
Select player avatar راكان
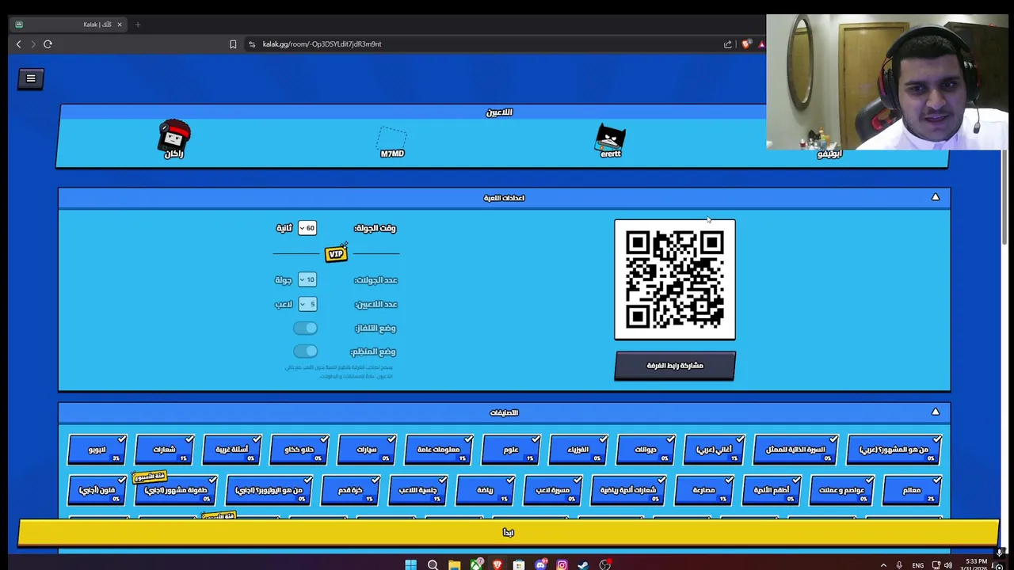pyautogui.click(x=173, y=138)
